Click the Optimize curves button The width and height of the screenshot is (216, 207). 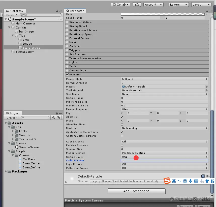185,206
